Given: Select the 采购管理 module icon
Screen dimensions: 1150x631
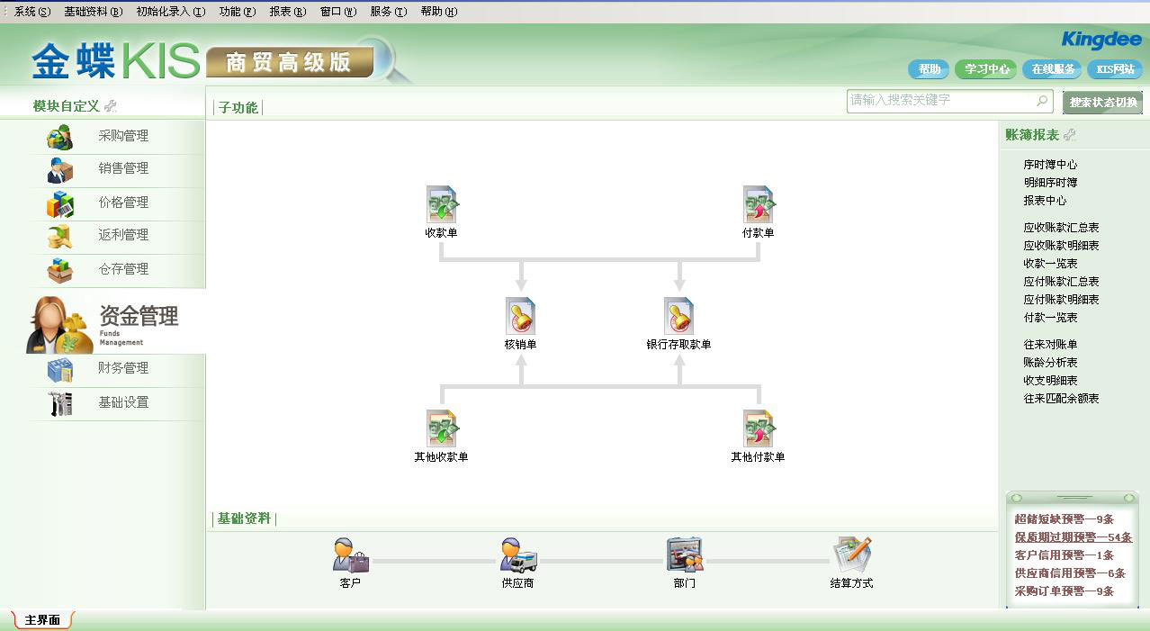Looking at the screenshot, I should pos(59,137).
